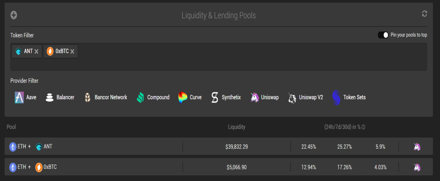This screenshot has height=181, width=440.
Task: Refresh the Liquidity & Lending Pools list
Action: [x=425, y=14]
